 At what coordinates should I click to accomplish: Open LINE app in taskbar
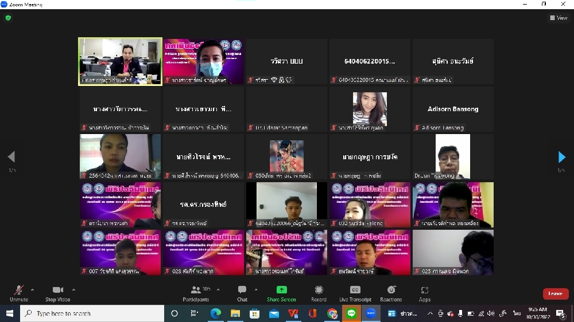click(x=351, y=313)
